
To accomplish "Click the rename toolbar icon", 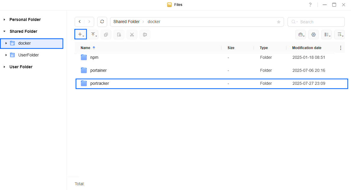I will [x=145, y=35].
